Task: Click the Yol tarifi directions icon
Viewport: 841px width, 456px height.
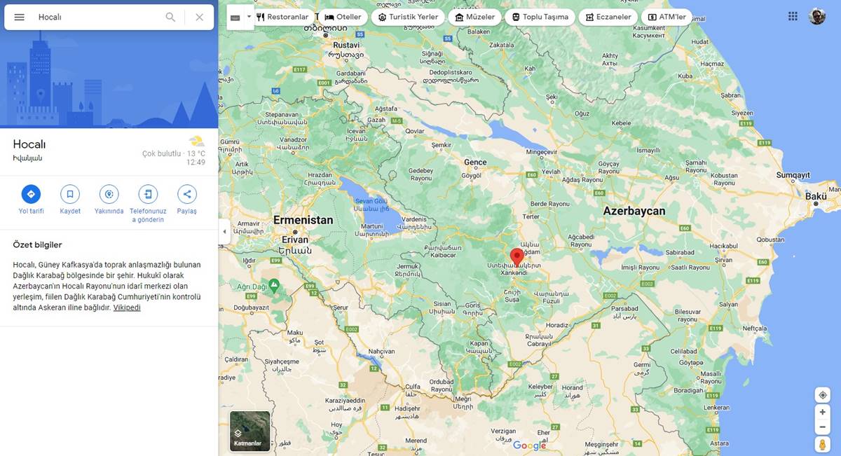Action: [31, 194]
